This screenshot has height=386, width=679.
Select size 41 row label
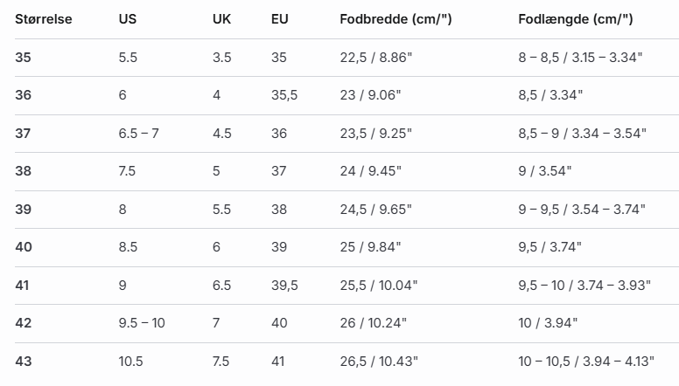(x=24, y=285)
